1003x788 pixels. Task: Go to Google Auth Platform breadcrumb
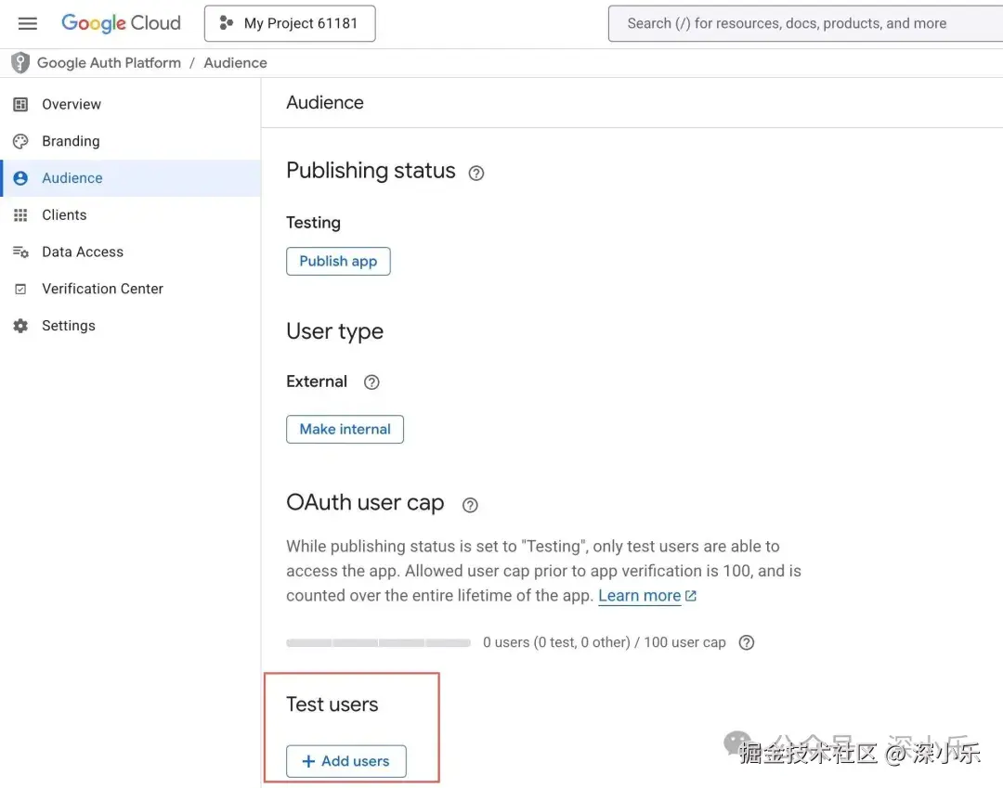tap(109, 63)
